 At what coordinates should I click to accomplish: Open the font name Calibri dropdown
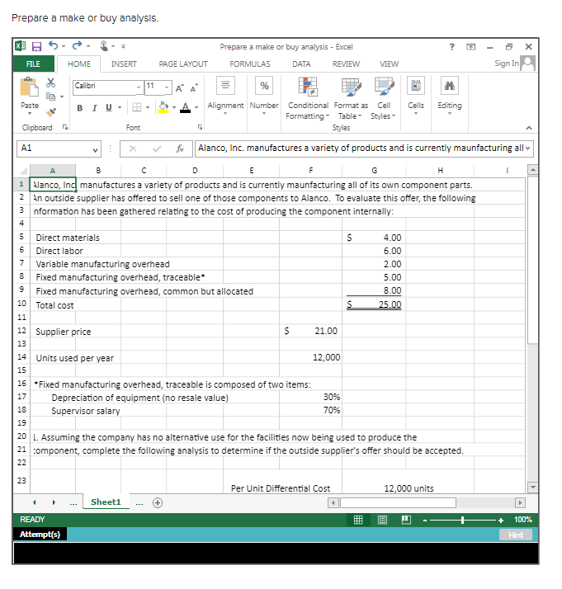(x=139, y=87)
